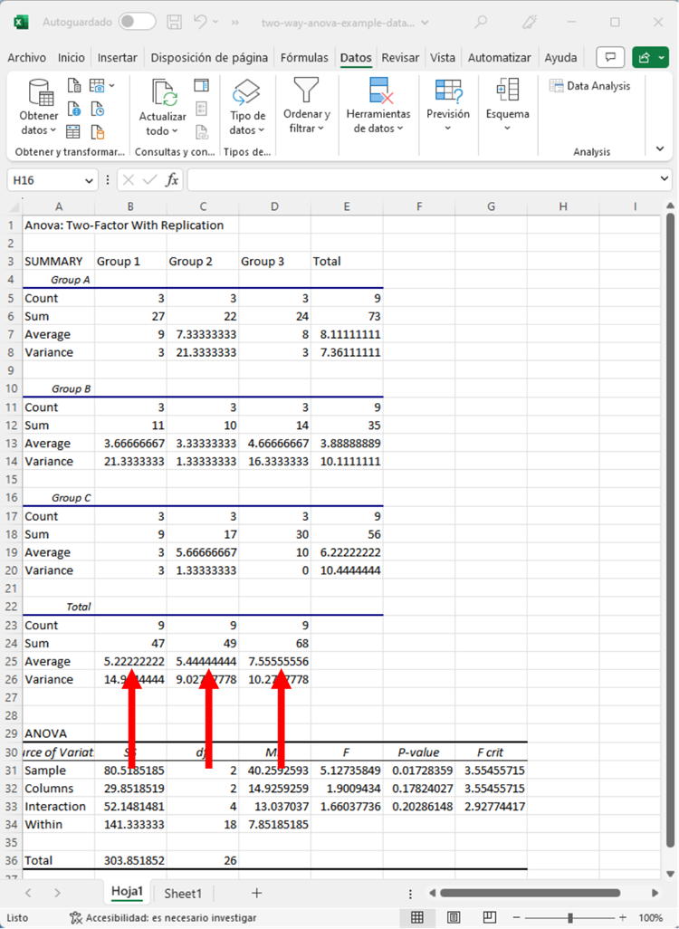Image resolution: width=679 pixels, height=929 pixels.
Task: Open the search magnifier in title bar
Action: tap(481, 21)
